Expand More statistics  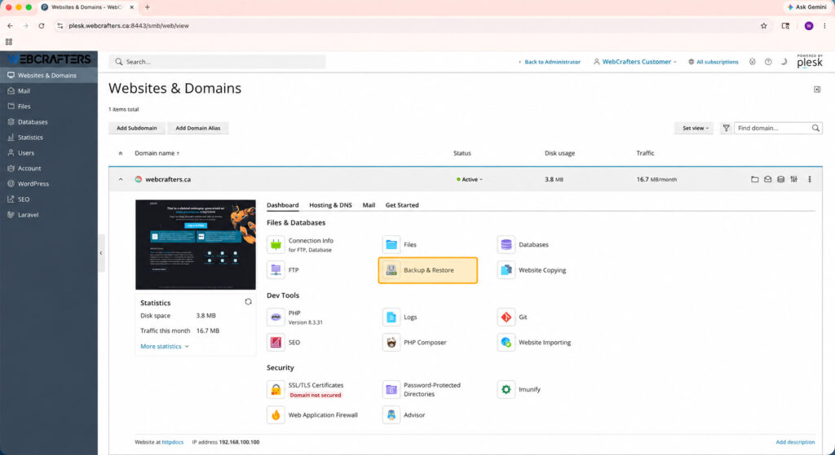(165, 346)
